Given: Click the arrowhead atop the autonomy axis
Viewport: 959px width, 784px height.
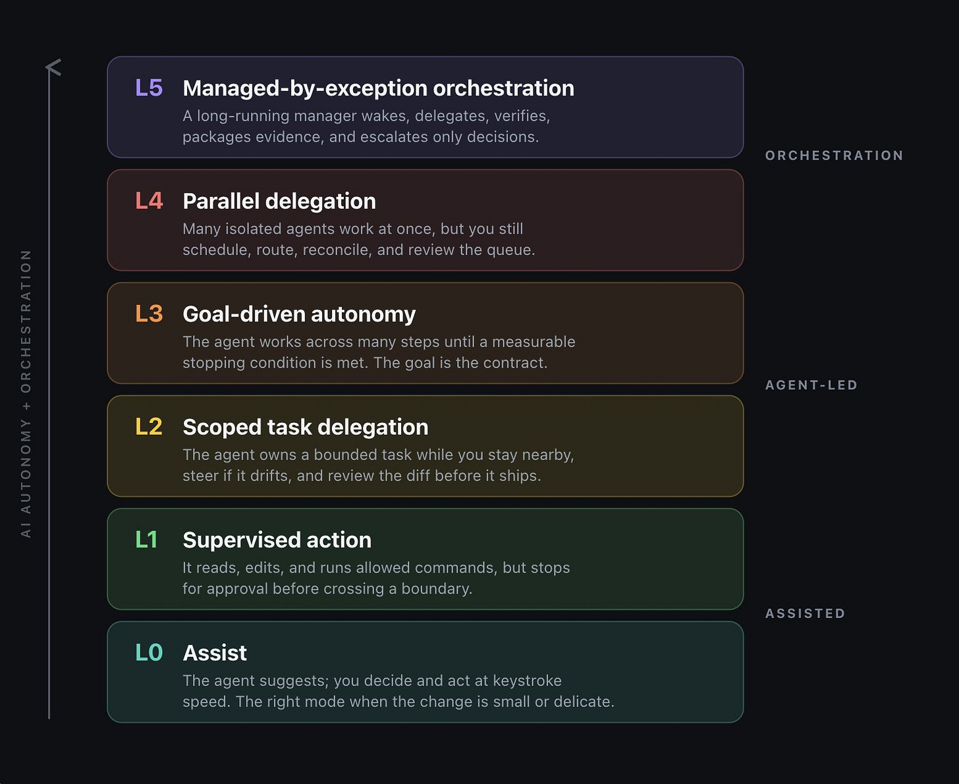Looking at the screenshot, I should 53,67.
